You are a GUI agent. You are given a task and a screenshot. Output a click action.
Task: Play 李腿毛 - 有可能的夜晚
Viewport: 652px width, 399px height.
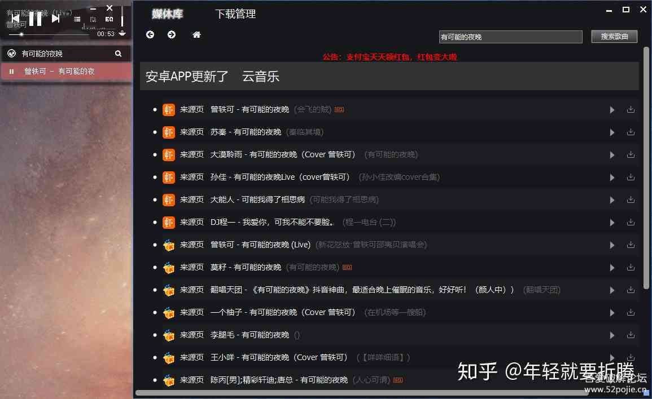(612, 335)
